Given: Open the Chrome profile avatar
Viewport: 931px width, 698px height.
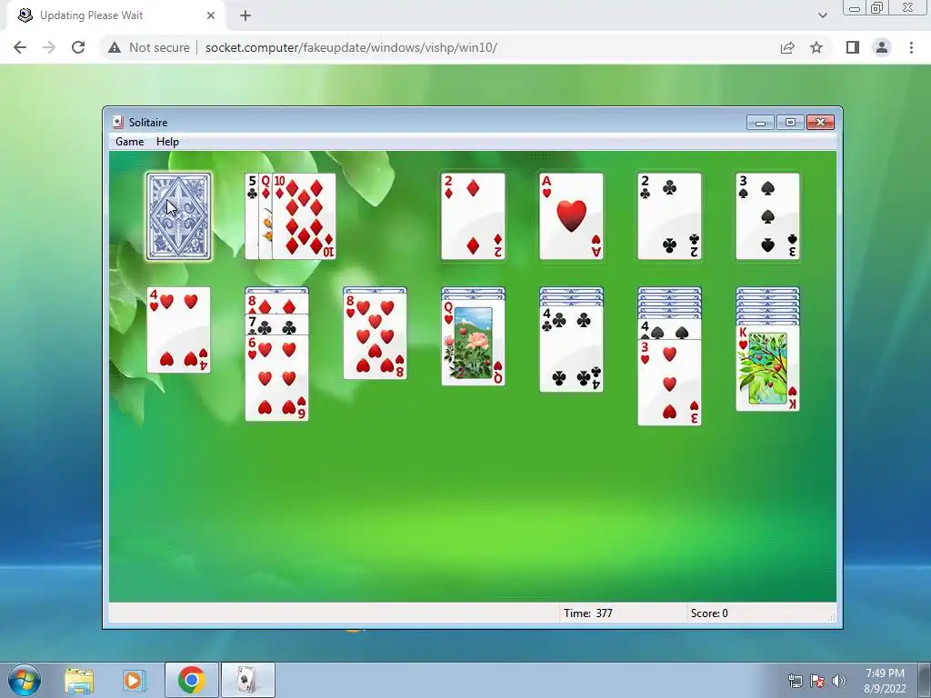Looking at the screenshot, I should (x=882, y=47).
